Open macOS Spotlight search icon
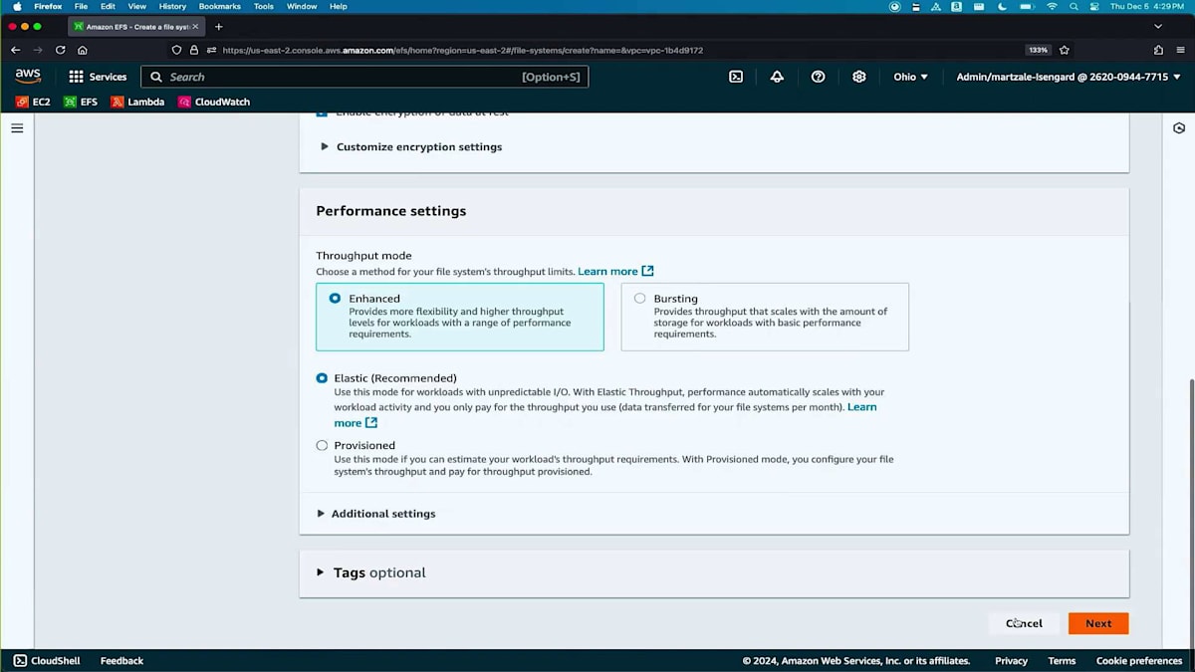Viewport: 1195px width, 672px height. [1074, 6]
